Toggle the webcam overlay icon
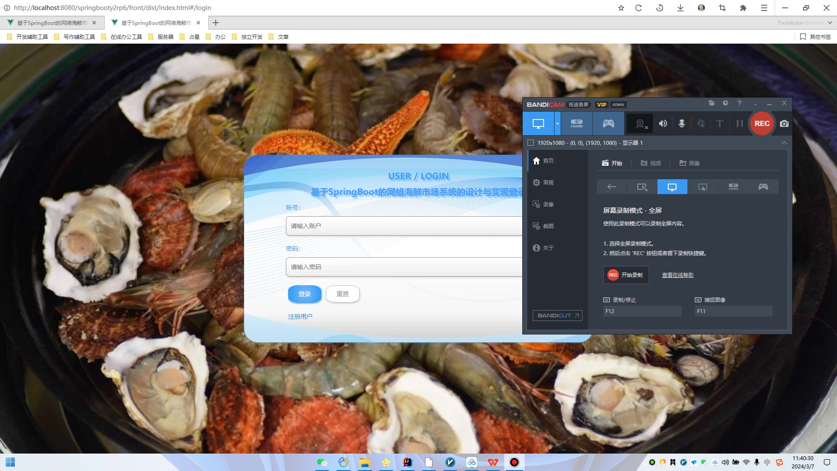 pos(640,123)
